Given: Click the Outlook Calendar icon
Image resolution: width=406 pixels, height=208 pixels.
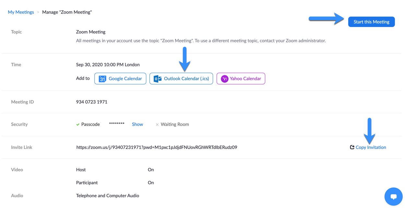Looking at the screenshot, I should (x=158, y=78).
